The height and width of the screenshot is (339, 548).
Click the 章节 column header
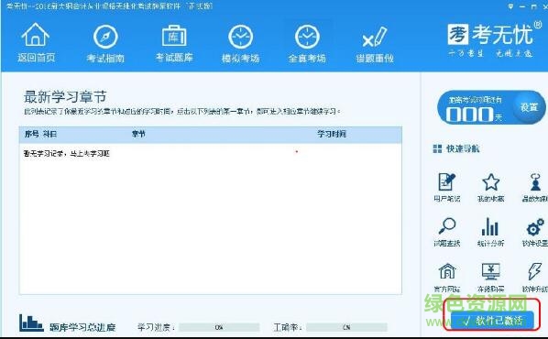138,134
